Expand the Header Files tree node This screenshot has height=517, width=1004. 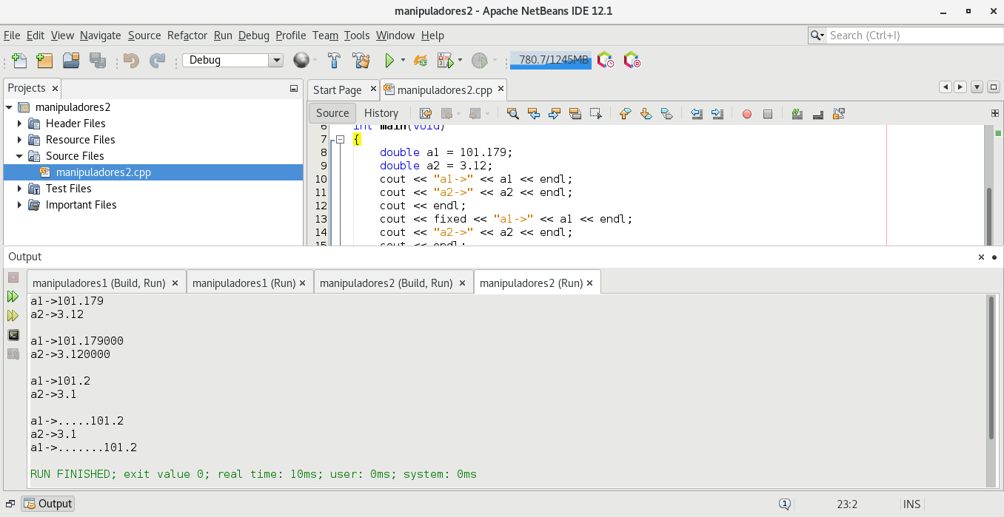pyautogui.click(x=20, y=124)
